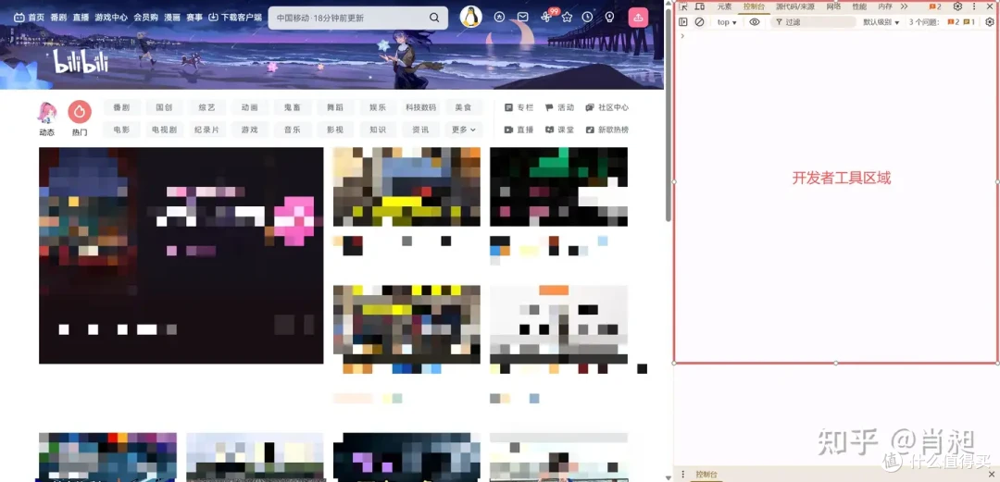Viewport: 1000px width, 482px height.
Task: Click the 首页 TV icon link
Action: [30, 18]
